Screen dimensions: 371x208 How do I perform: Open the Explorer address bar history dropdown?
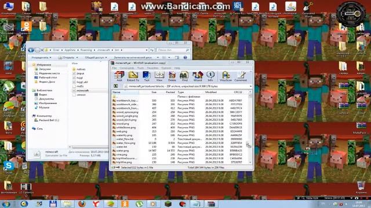(147, 50)
